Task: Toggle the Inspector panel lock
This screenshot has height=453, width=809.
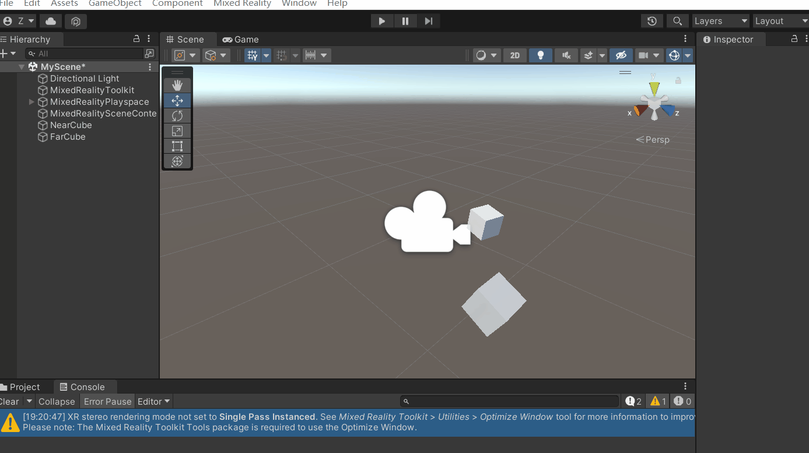Action: pyautogui.click(x=794, y=39)
